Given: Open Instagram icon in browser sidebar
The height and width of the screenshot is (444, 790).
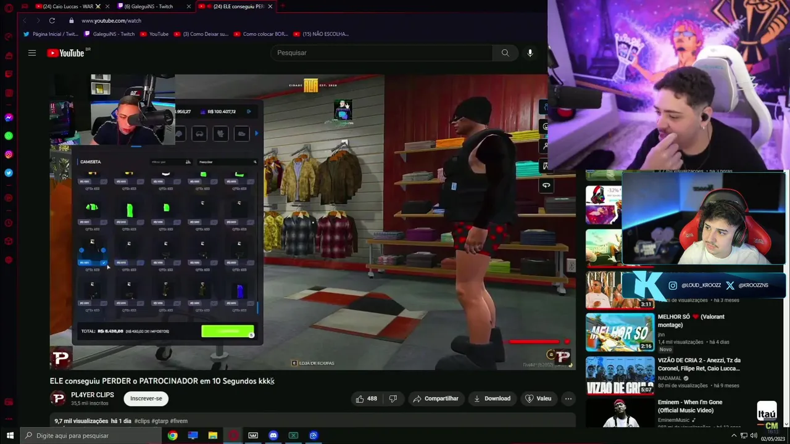Looking at the screenshot, I should pos(9,154).
